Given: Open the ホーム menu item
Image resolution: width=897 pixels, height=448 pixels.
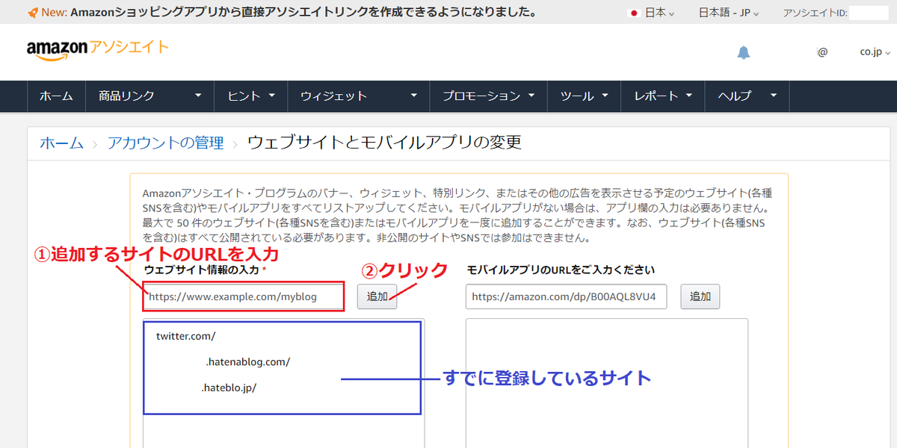Looking at the screenshot, I should pos(56,96).
